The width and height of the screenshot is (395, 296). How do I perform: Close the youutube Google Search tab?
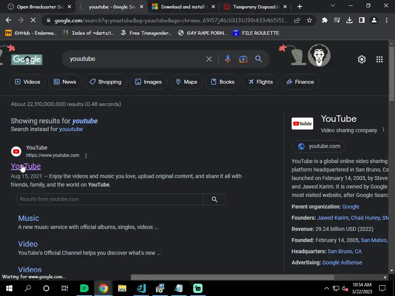coord(142,7)
